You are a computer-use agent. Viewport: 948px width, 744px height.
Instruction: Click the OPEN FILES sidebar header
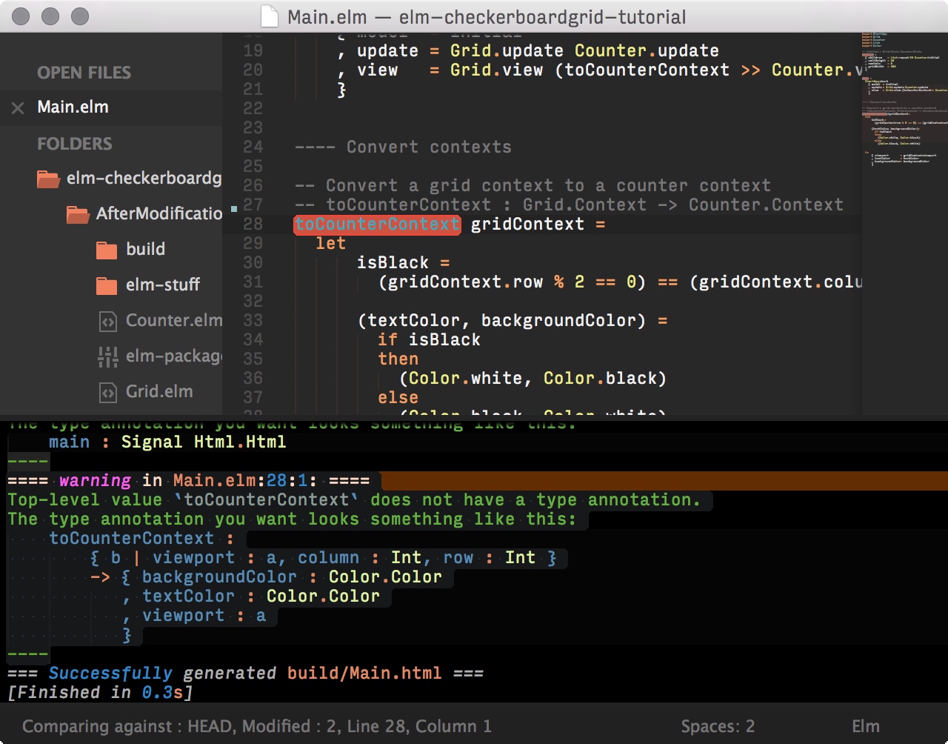coord(84,73)
